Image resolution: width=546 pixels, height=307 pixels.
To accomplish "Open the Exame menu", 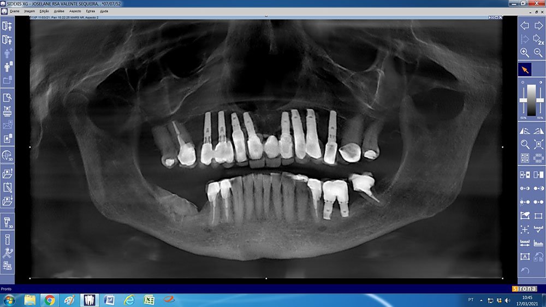I will tap(14, 11).
